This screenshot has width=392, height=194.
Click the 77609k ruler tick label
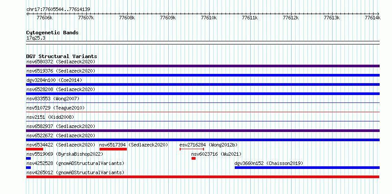(168, 18)
